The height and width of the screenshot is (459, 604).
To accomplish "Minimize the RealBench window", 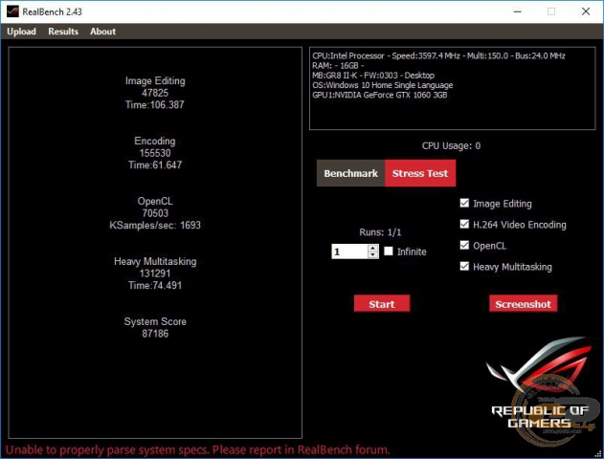I will coord(517,11).
